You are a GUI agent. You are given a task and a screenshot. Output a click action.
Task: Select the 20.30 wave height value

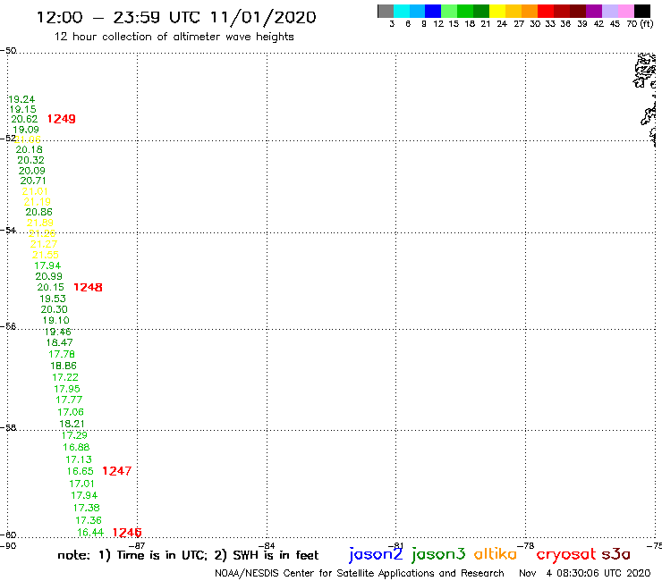[x=54, y=309]
